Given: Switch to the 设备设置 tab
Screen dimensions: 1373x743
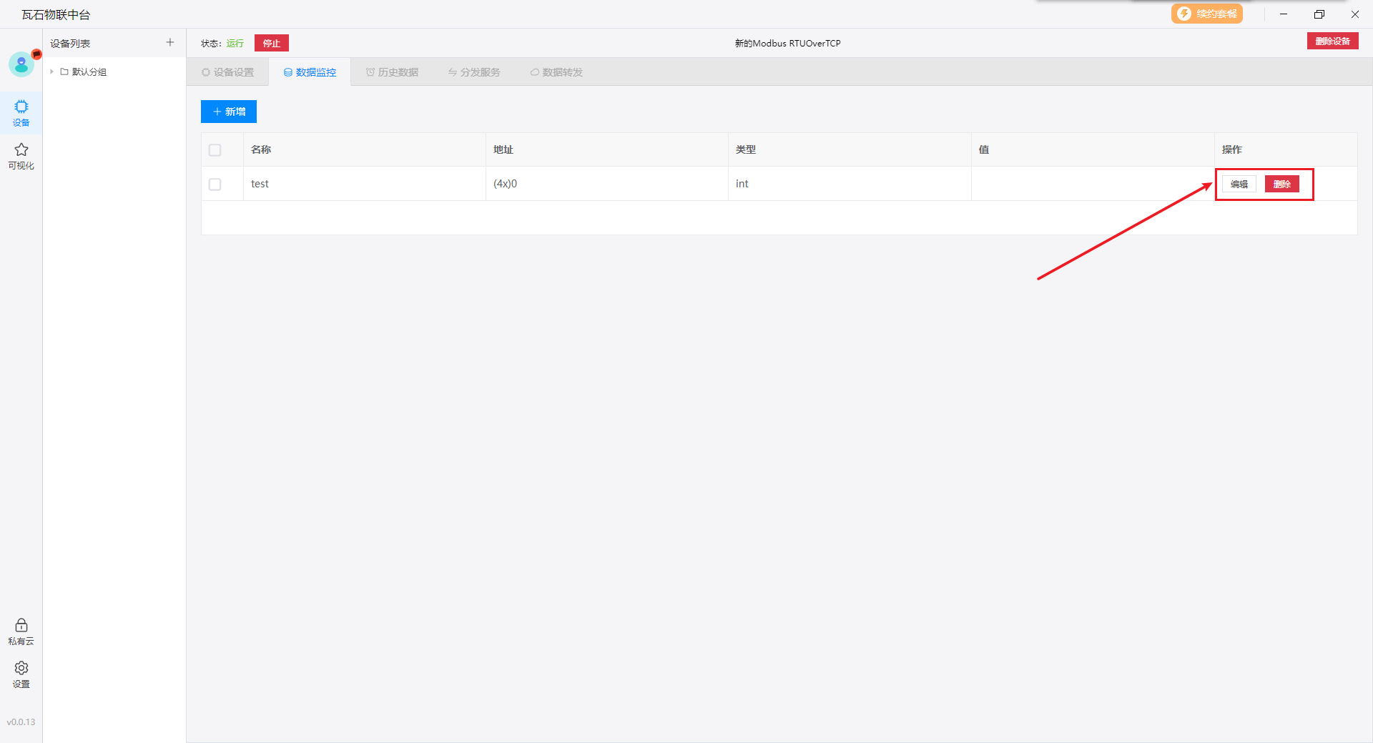Looking at the screenshot, I should click(227, 72).
